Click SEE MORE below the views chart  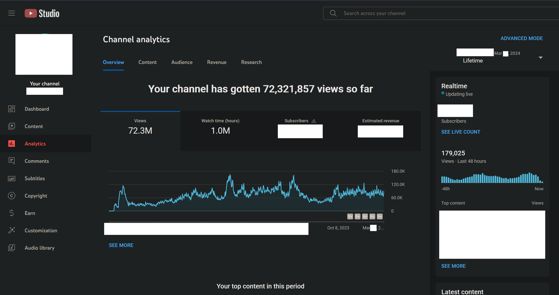pos(121,245)
